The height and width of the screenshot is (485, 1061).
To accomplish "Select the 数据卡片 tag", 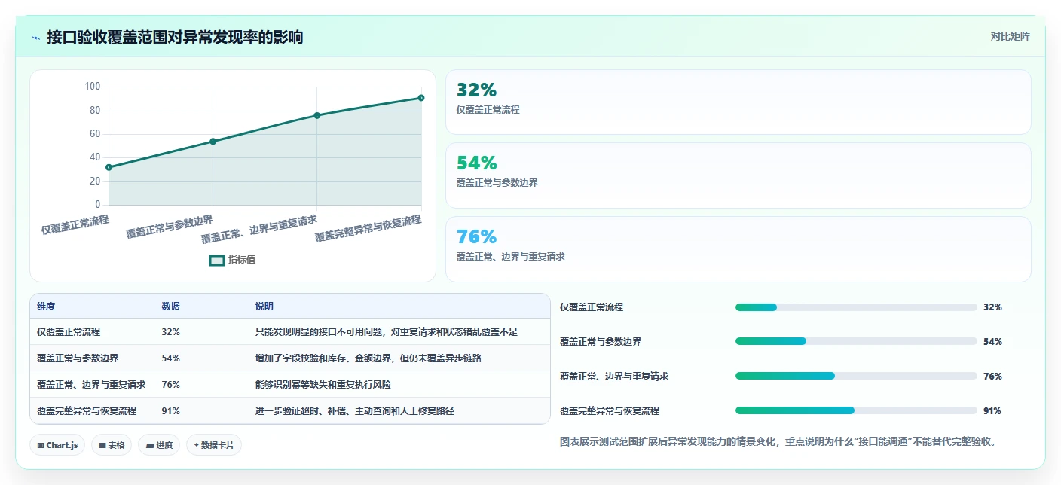I will point(214,445).
